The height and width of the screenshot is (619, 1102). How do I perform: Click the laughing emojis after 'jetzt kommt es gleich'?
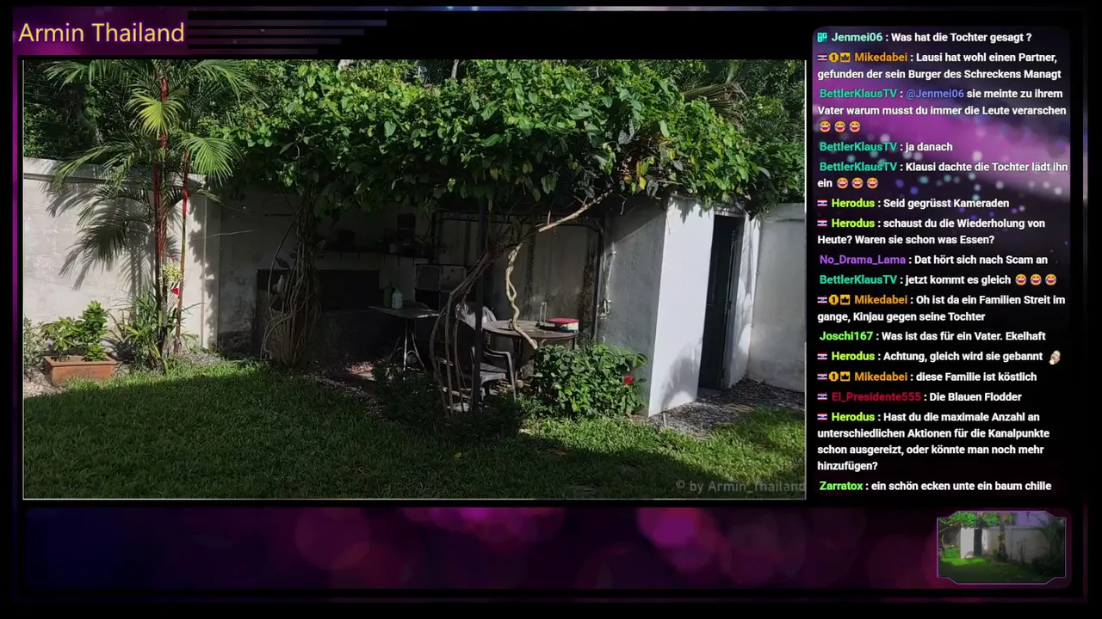point(1036,280)
